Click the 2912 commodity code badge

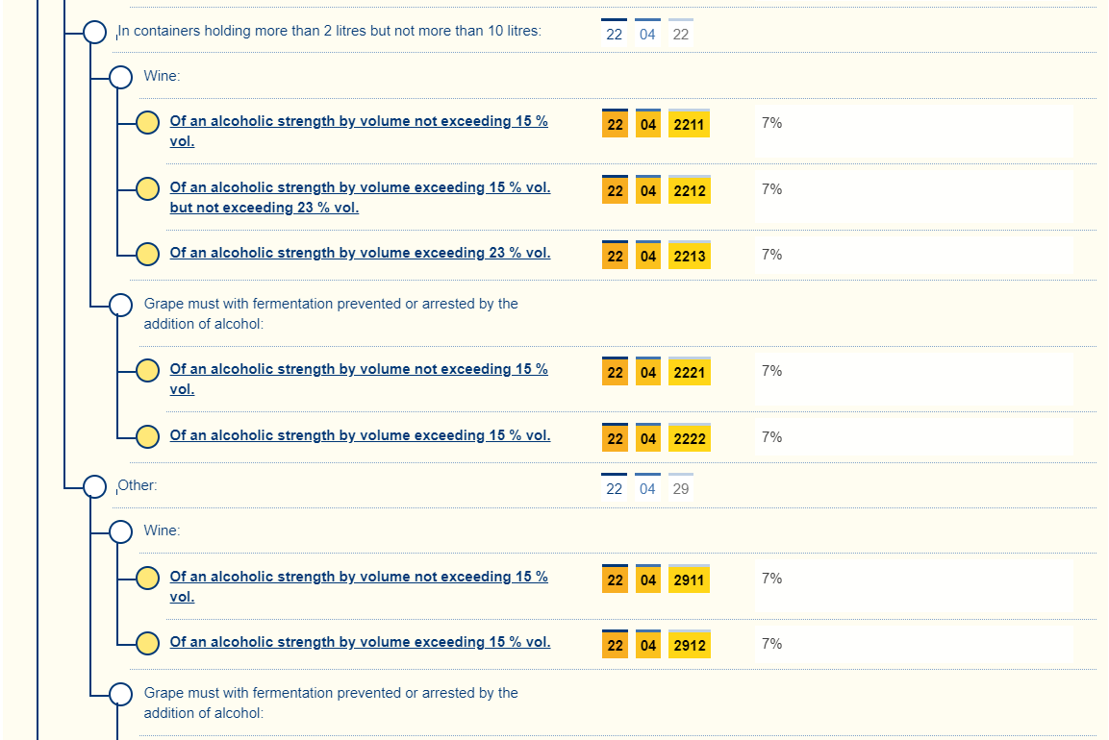point(690,646)
